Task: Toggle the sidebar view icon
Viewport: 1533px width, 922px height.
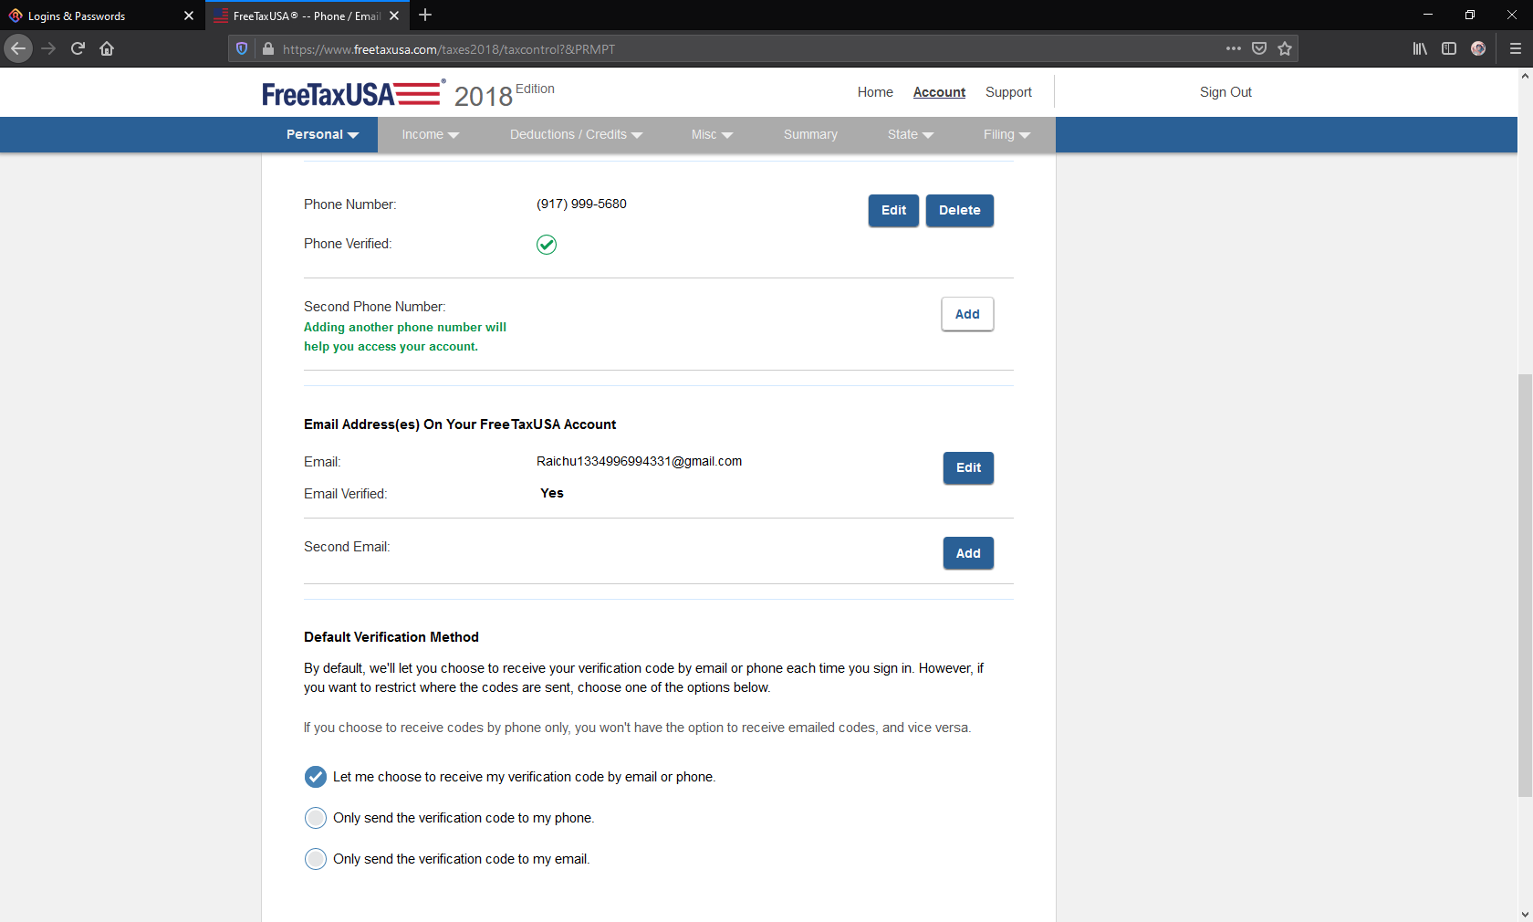Action: 1449,48
